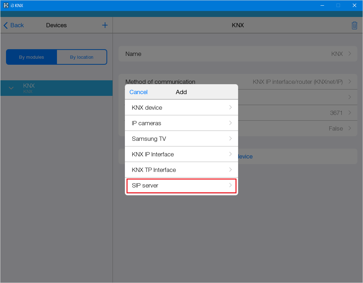
Task: Switch to By modules view
Action: (x=31, y=57)
